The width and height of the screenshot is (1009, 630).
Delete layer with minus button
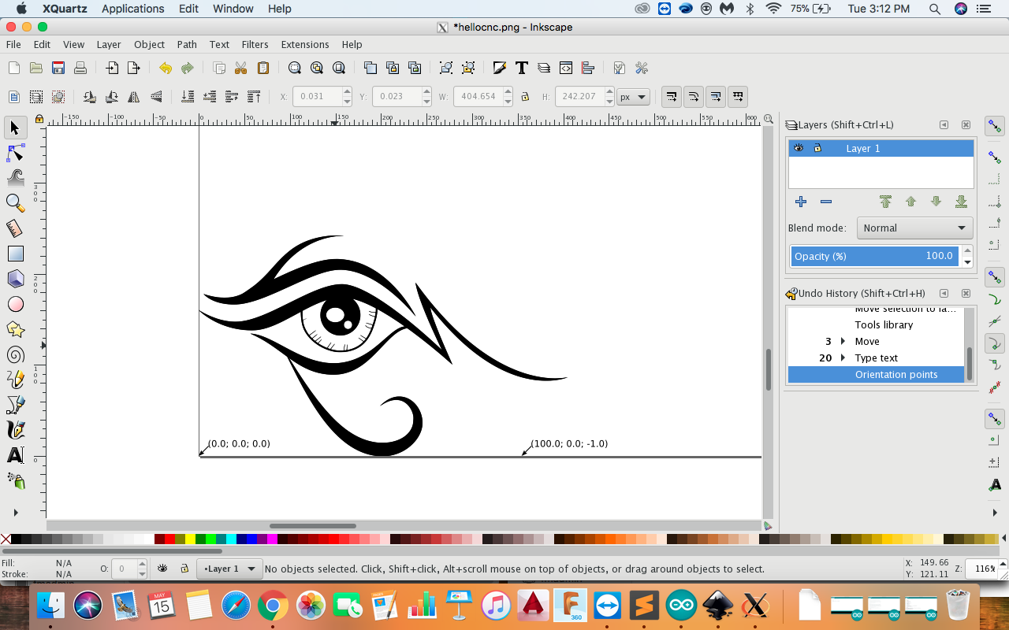point(826,202)
